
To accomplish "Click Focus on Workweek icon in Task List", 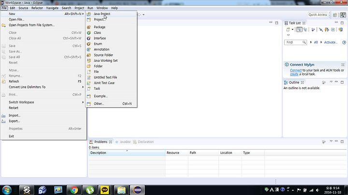I will [x=313, y=29].
